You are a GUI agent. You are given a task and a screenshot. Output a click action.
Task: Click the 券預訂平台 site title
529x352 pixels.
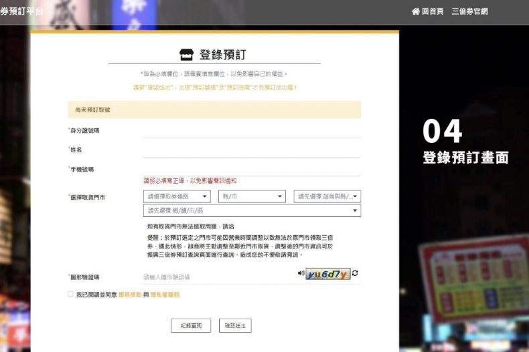point(21,11)
